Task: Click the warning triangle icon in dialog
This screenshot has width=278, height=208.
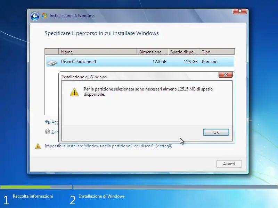Action: [x=74, y=92]
